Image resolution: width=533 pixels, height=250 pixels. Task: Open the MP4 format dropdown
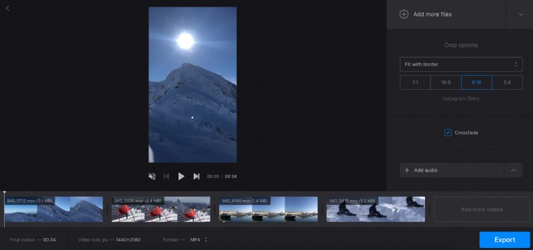click(198, 240)
